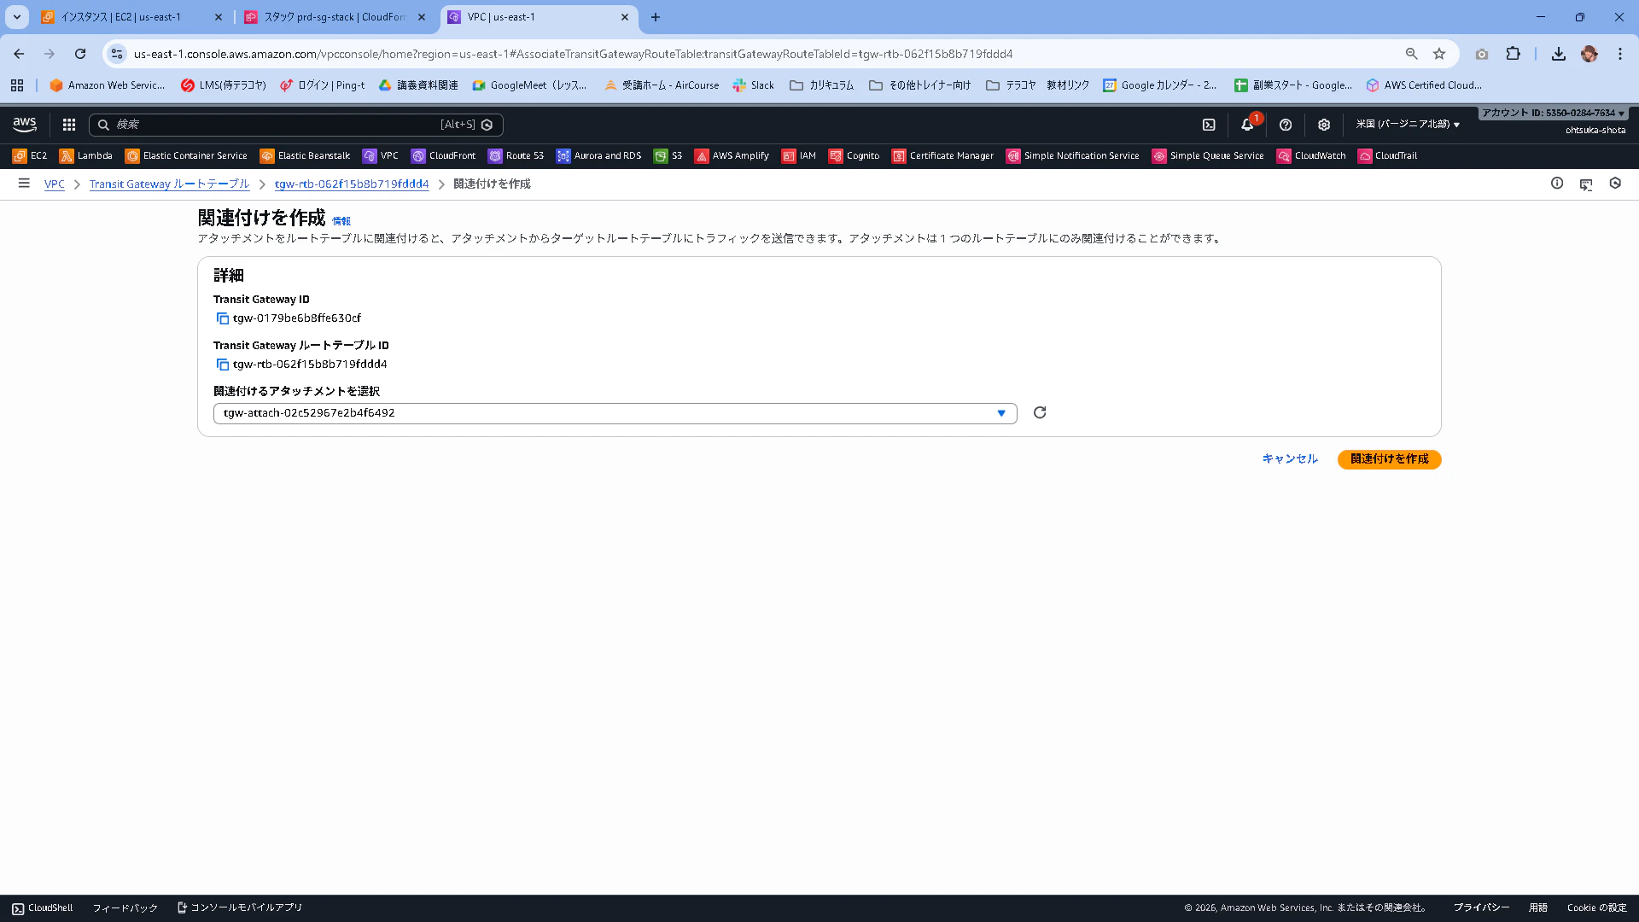Open the info panel icon at right
Viewport: 1639px width, 922px height.
point(1557,184)
